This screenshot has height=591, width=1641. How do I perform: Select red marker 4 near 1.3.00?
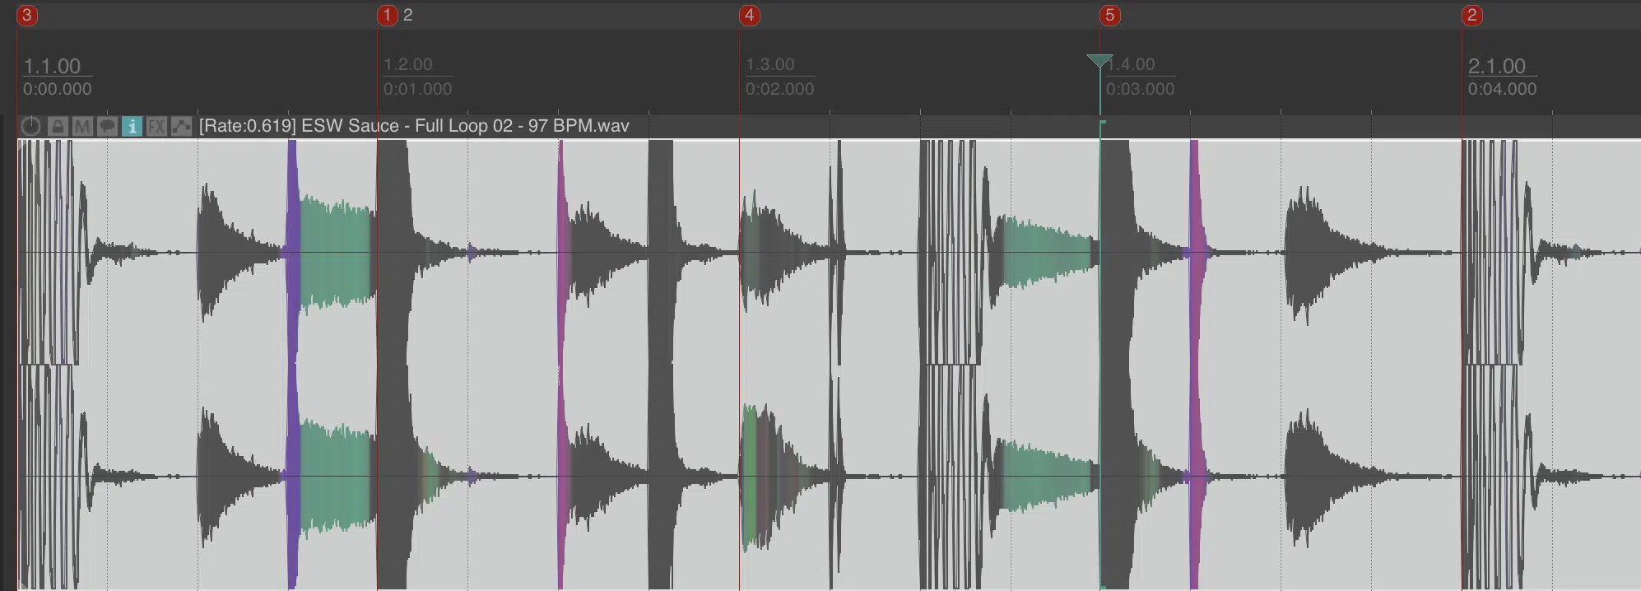coord(749,15)
